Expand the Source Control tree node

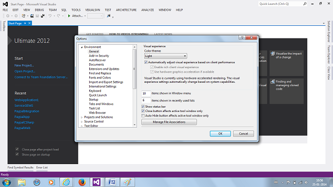coord(82,122)
